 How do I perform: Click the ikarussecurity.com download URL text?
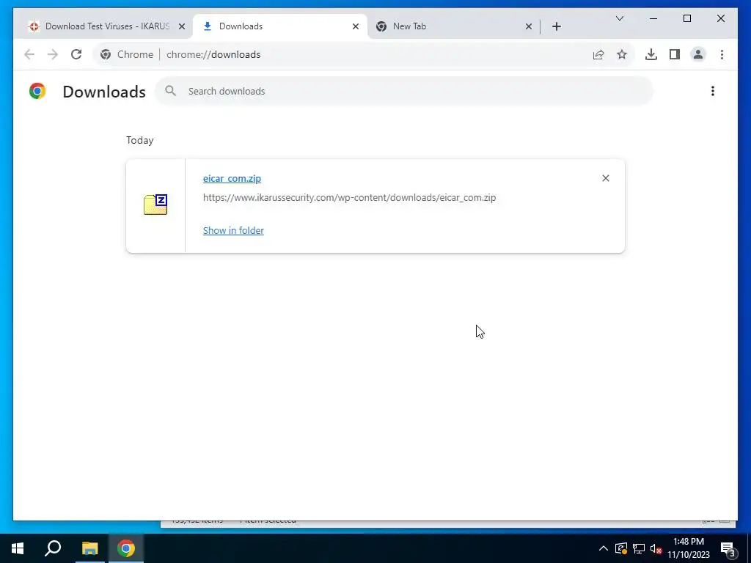coord(349,197)
